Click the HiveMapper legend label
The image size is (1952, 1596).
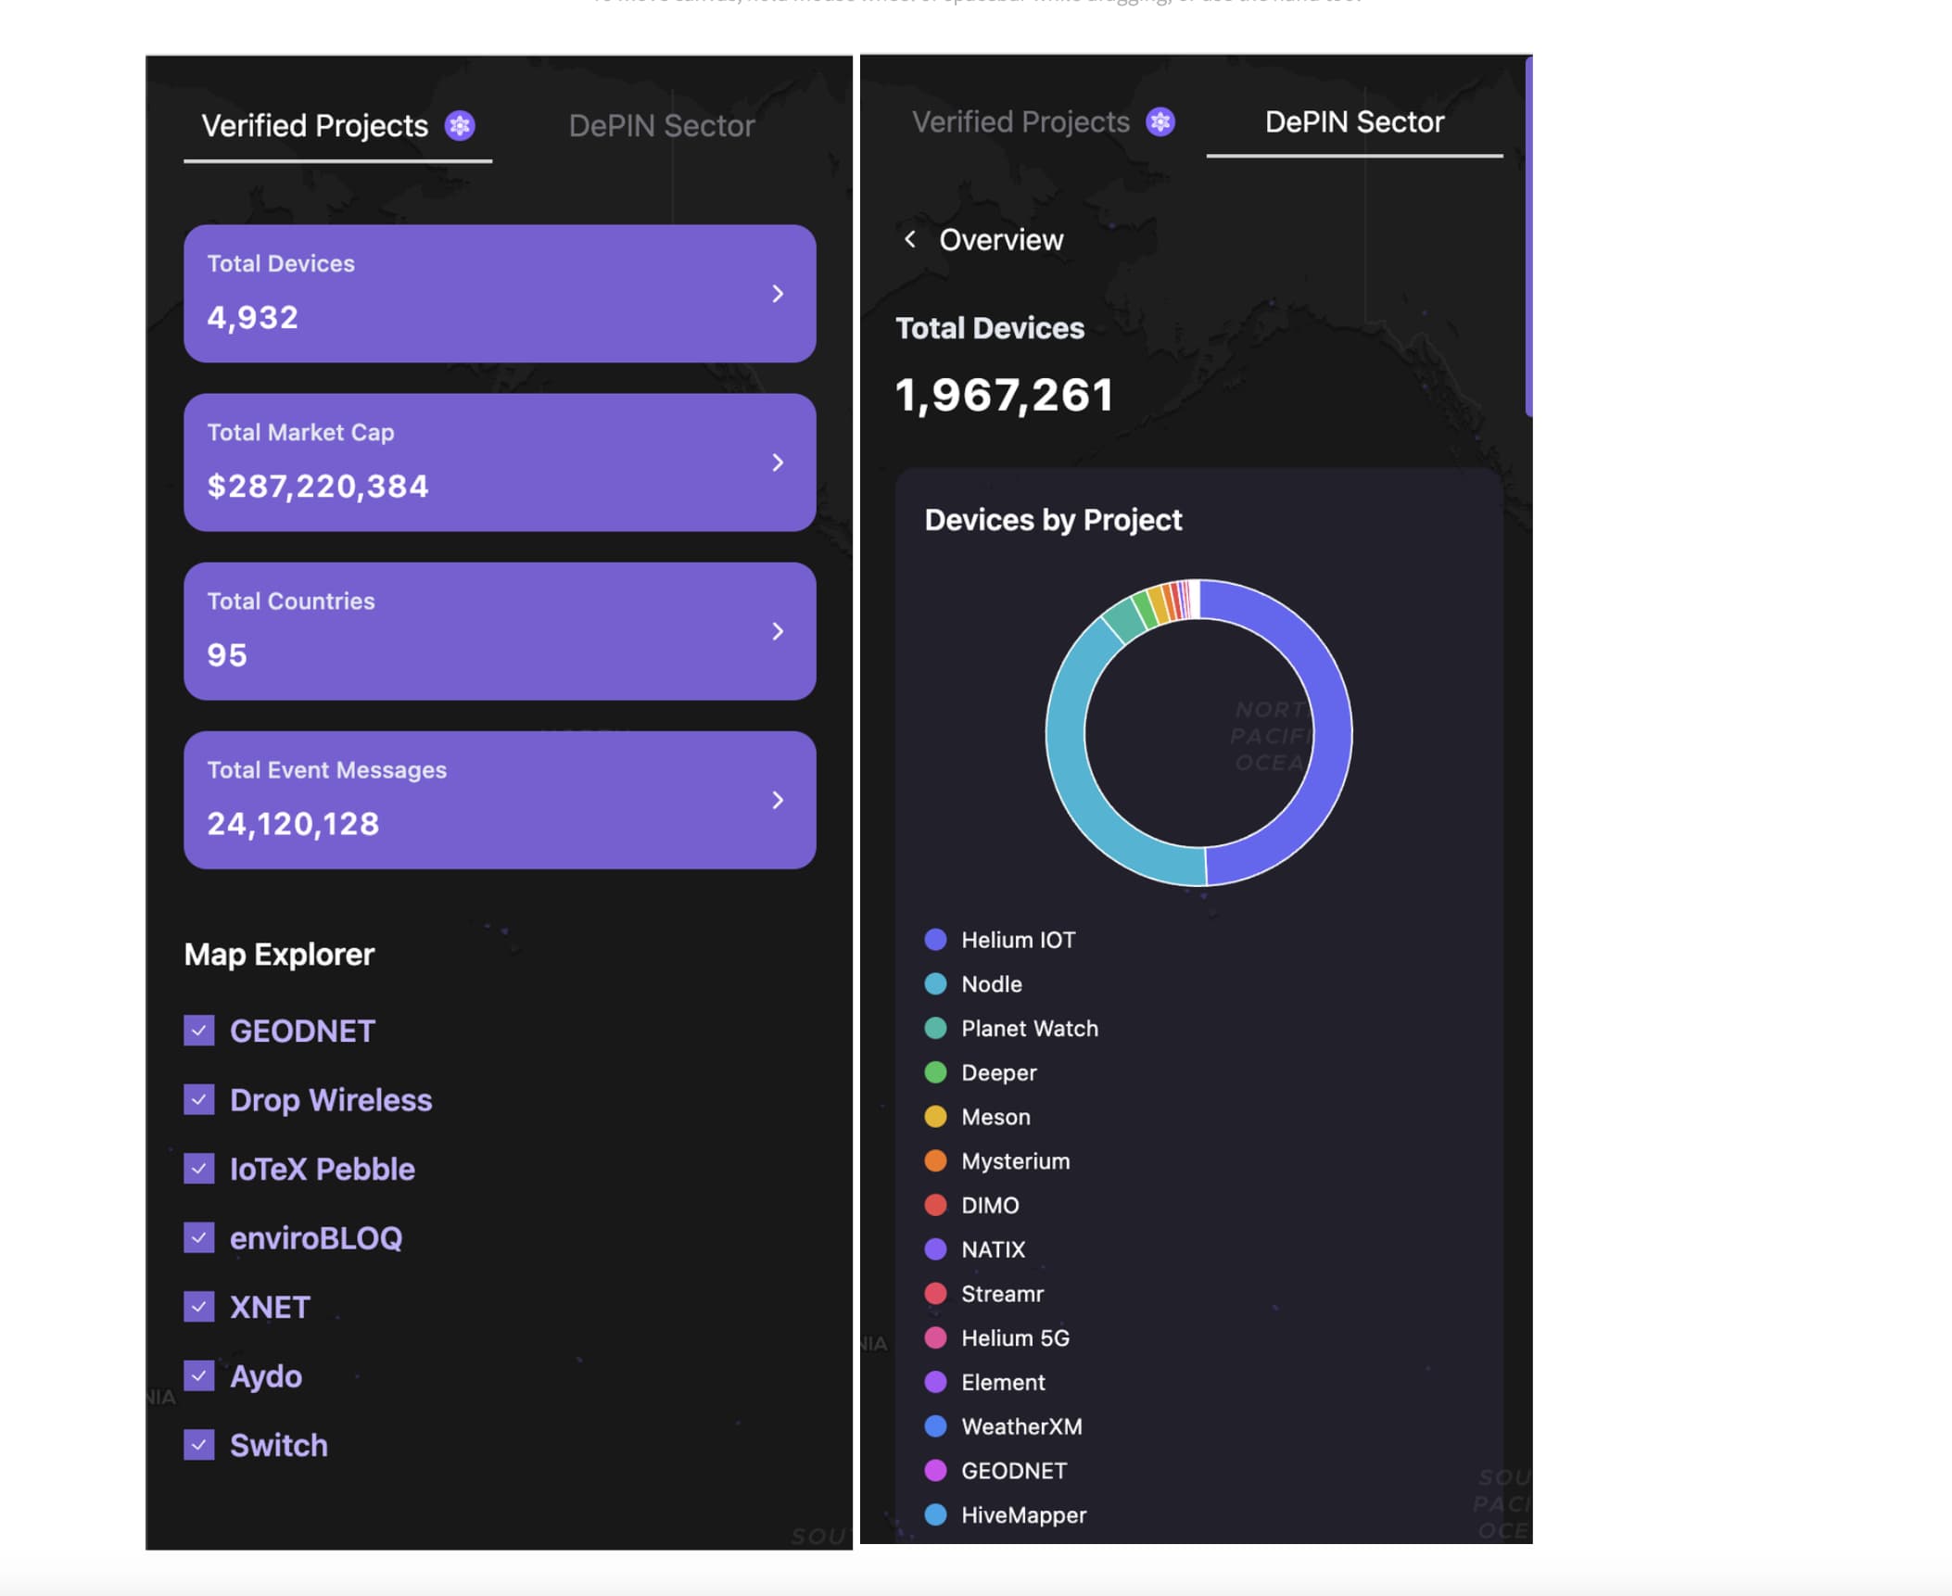(x=1023, y=1515)
